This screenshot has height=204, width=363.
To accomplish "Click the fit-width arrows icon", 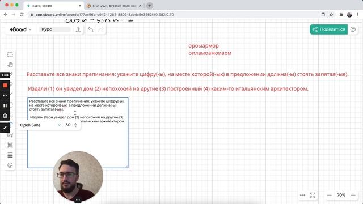I will click(x=302, y=195).
